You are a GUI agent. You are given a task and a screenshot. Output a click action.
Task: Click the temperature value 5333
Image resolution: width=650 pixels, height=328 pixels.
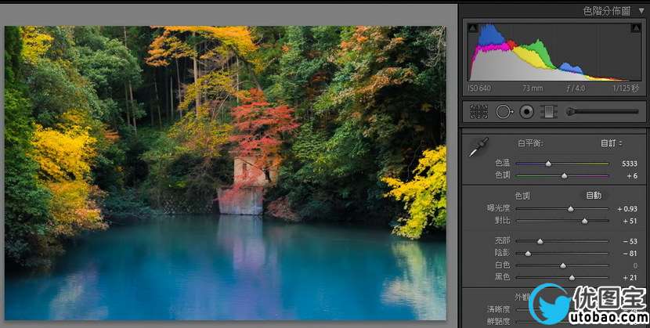[x=630, y=164]
